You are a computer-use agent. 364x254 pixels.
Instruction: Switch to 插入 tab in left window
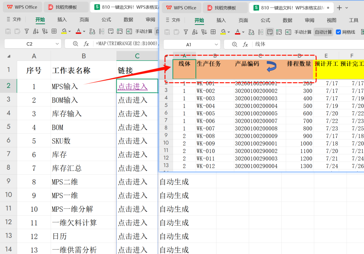click(x=62, y=20)
